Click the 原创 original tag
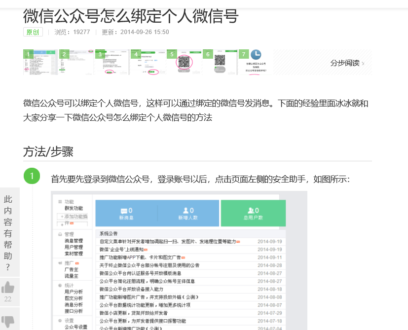 (x=33, y=32)
